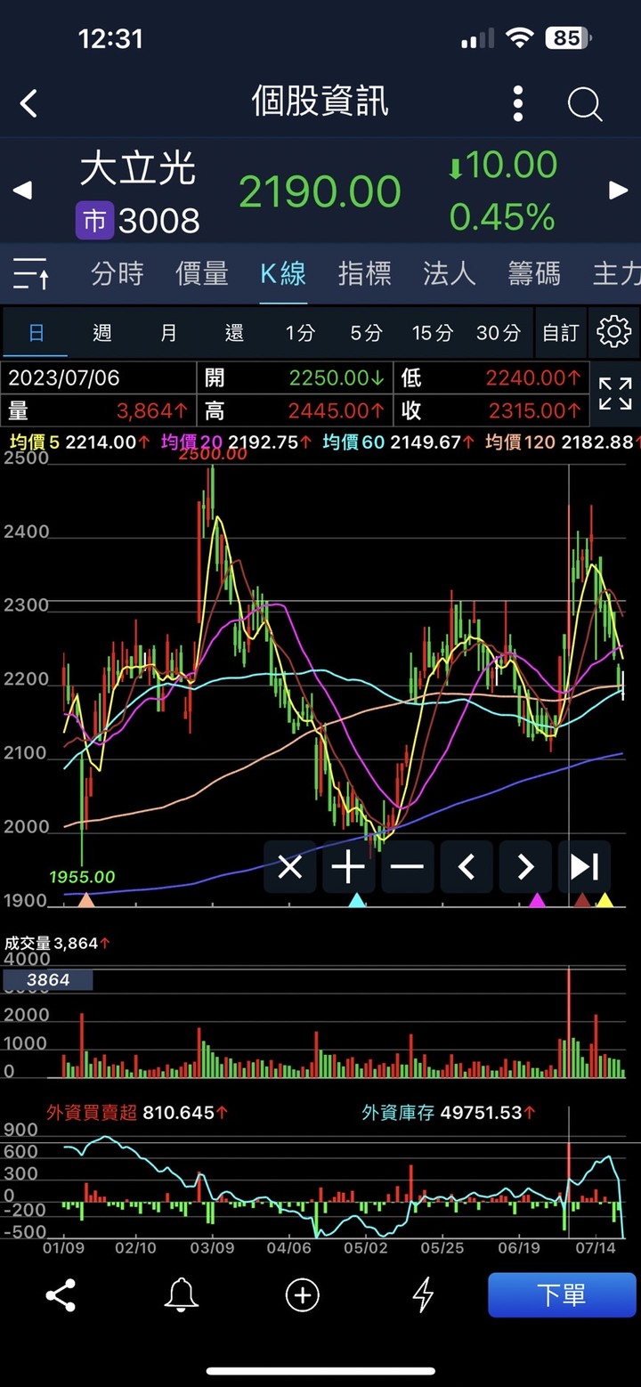This screenshot has height=1387, width=641.
Task: Open the 籌碼 tab
Action: 534,273
